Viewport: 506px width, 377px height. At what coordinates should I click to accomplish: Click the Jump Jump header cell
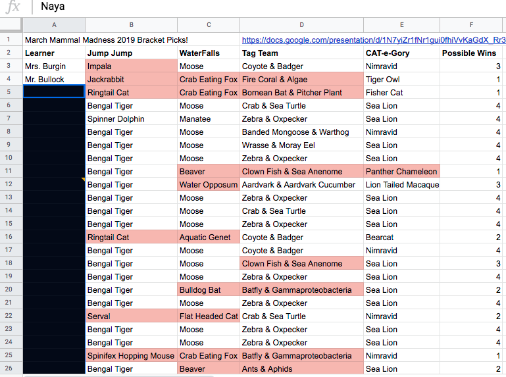coord(132,53)
